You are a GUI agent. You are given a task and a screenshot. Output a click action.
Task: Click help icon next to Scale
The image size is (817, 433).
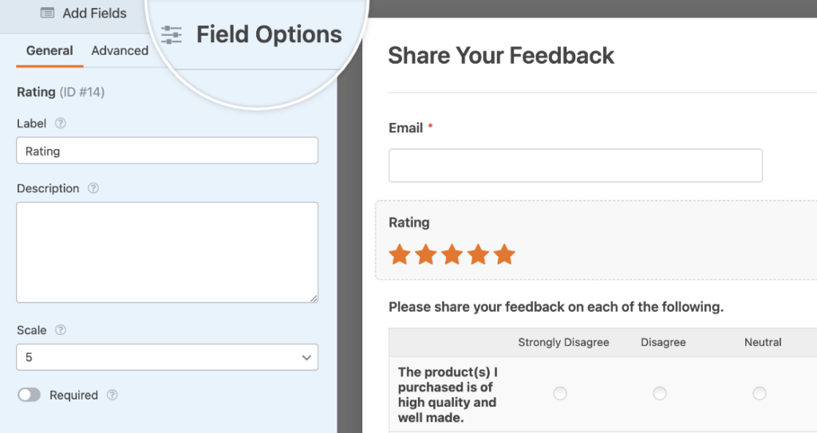(61, 330)
